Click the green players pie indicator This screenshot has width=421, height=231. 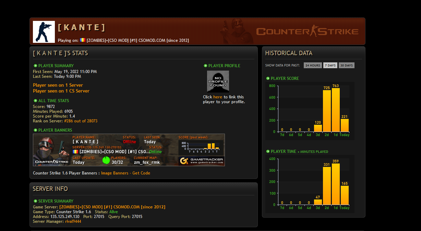coord(106,160)
